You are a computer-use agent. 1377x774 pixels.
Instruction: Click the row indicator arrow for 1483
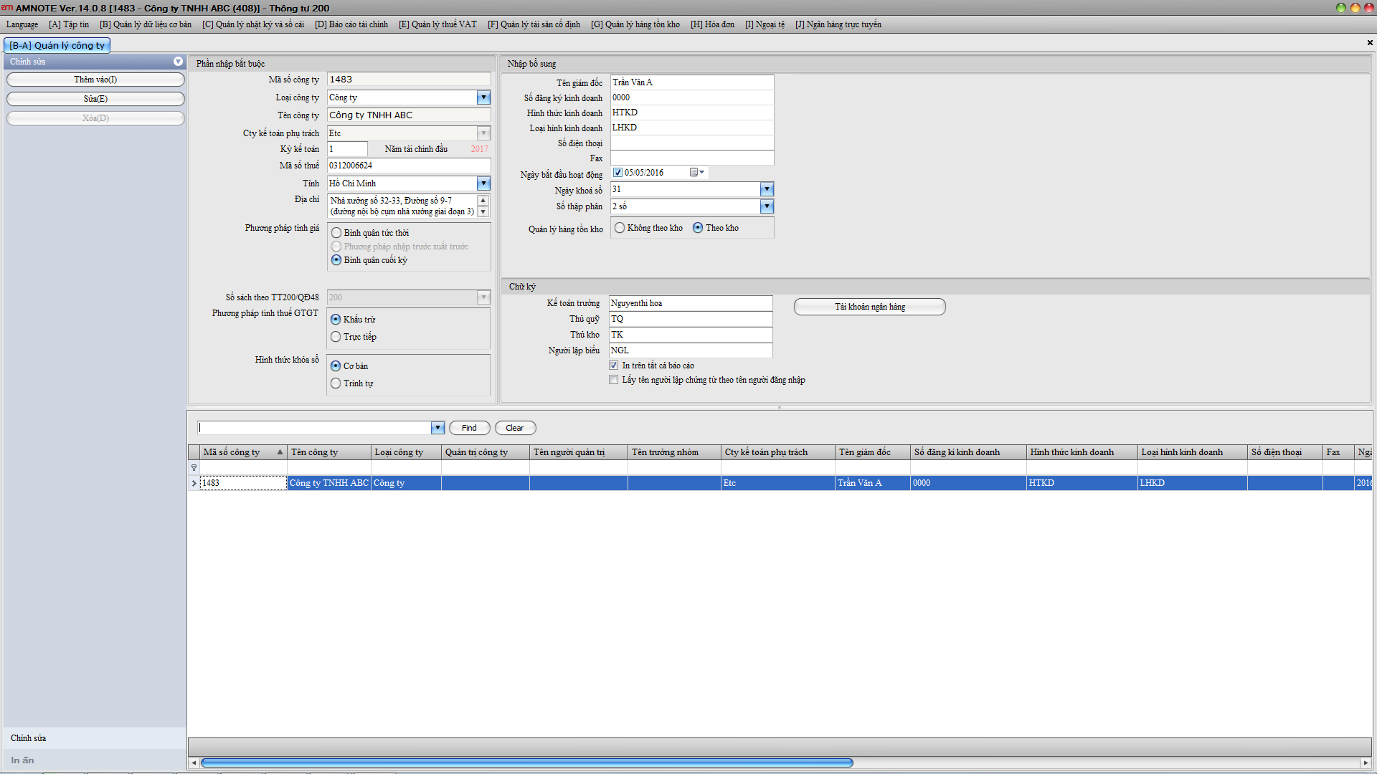coord(194,483)
